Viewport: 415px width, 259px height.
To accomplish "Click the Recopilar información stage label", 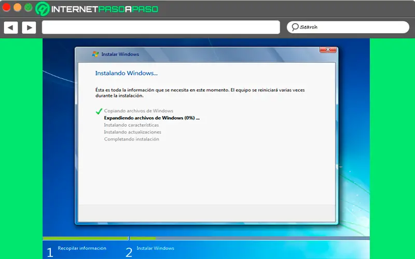I will (82, 248).
